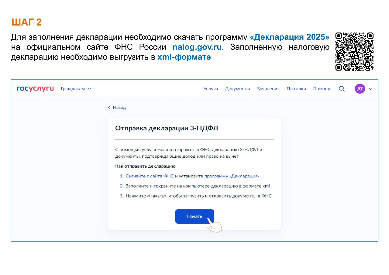Expand the chevron next to profile avatar
Screen dimensions: 389x275
coord(370,89)
